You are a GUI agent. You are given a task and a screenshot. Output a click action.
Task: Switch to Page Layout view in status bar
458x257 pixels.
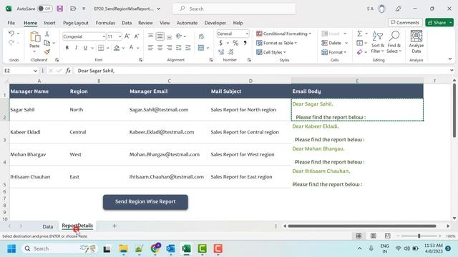[x=374, y=236]
